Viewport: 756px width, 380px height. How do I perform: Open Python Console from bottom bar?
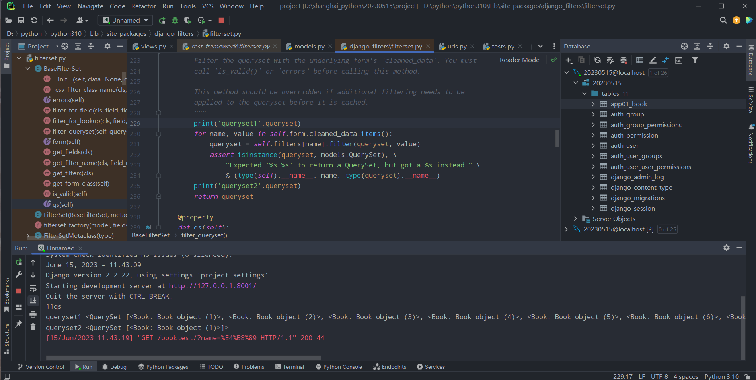click(x=339, y=366)
